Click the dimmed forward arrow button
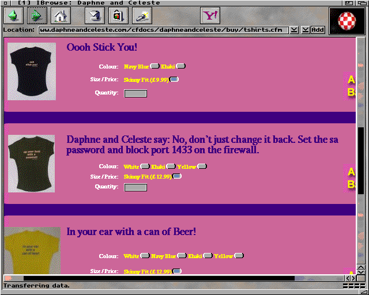Viewport: 369px width, 295px height. tap(37, 16)
